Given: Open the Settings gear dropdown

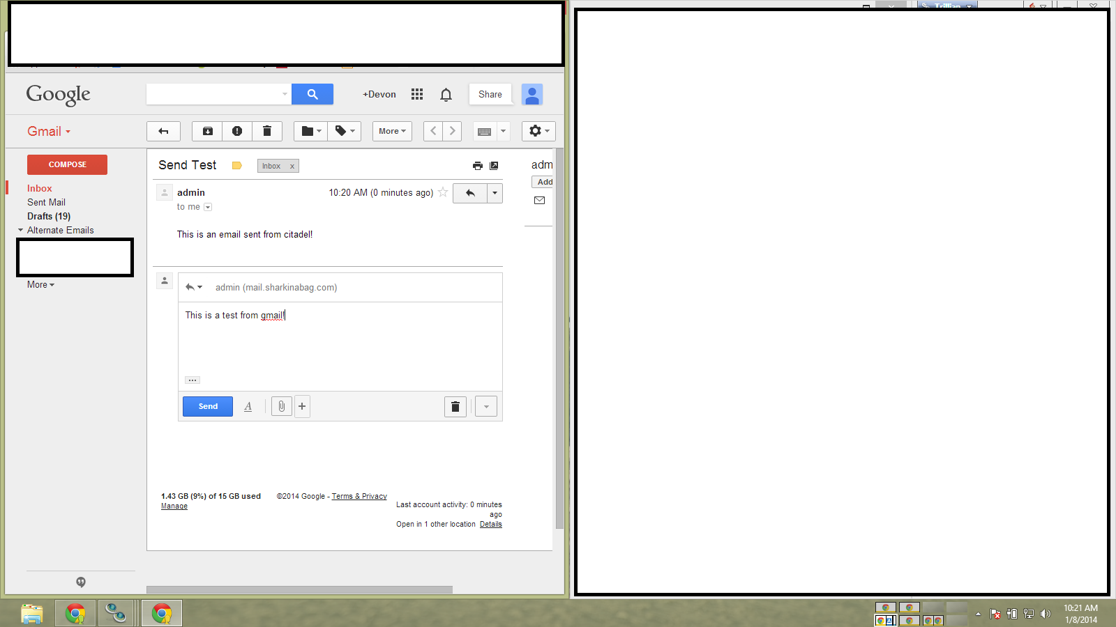Looking at the screenshot, I should 538,131.
